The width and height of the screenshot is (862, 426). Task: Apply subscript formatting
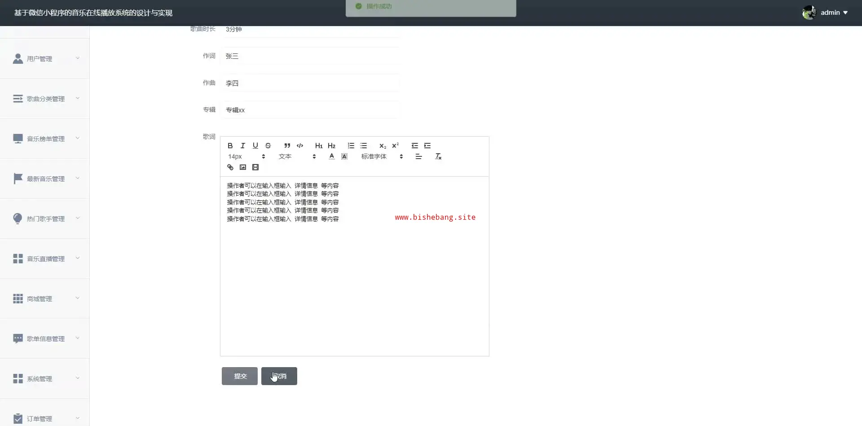click(383, 146)
